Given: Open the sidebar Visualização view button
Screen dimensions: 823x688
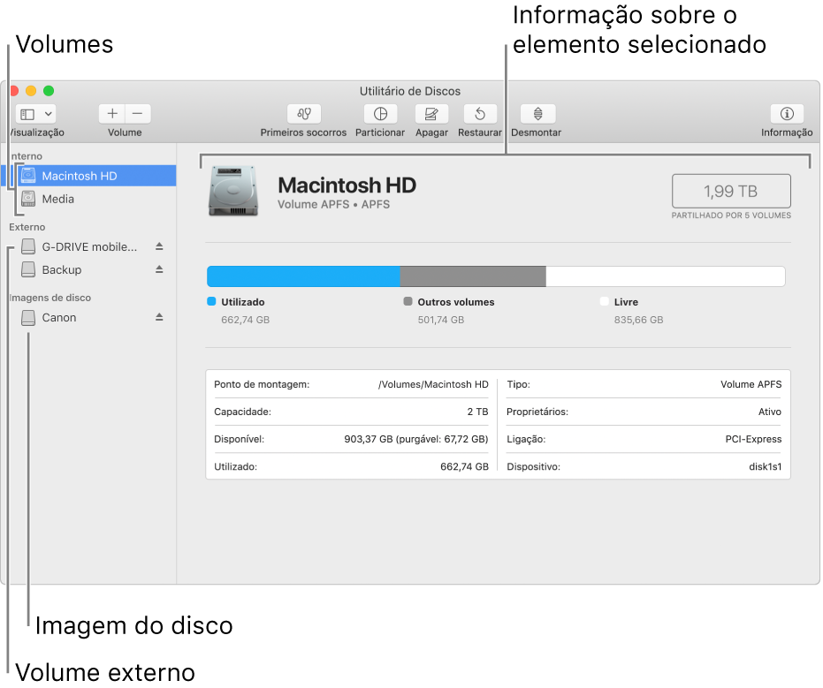Looking at the screenshot, I should point(27,114).
